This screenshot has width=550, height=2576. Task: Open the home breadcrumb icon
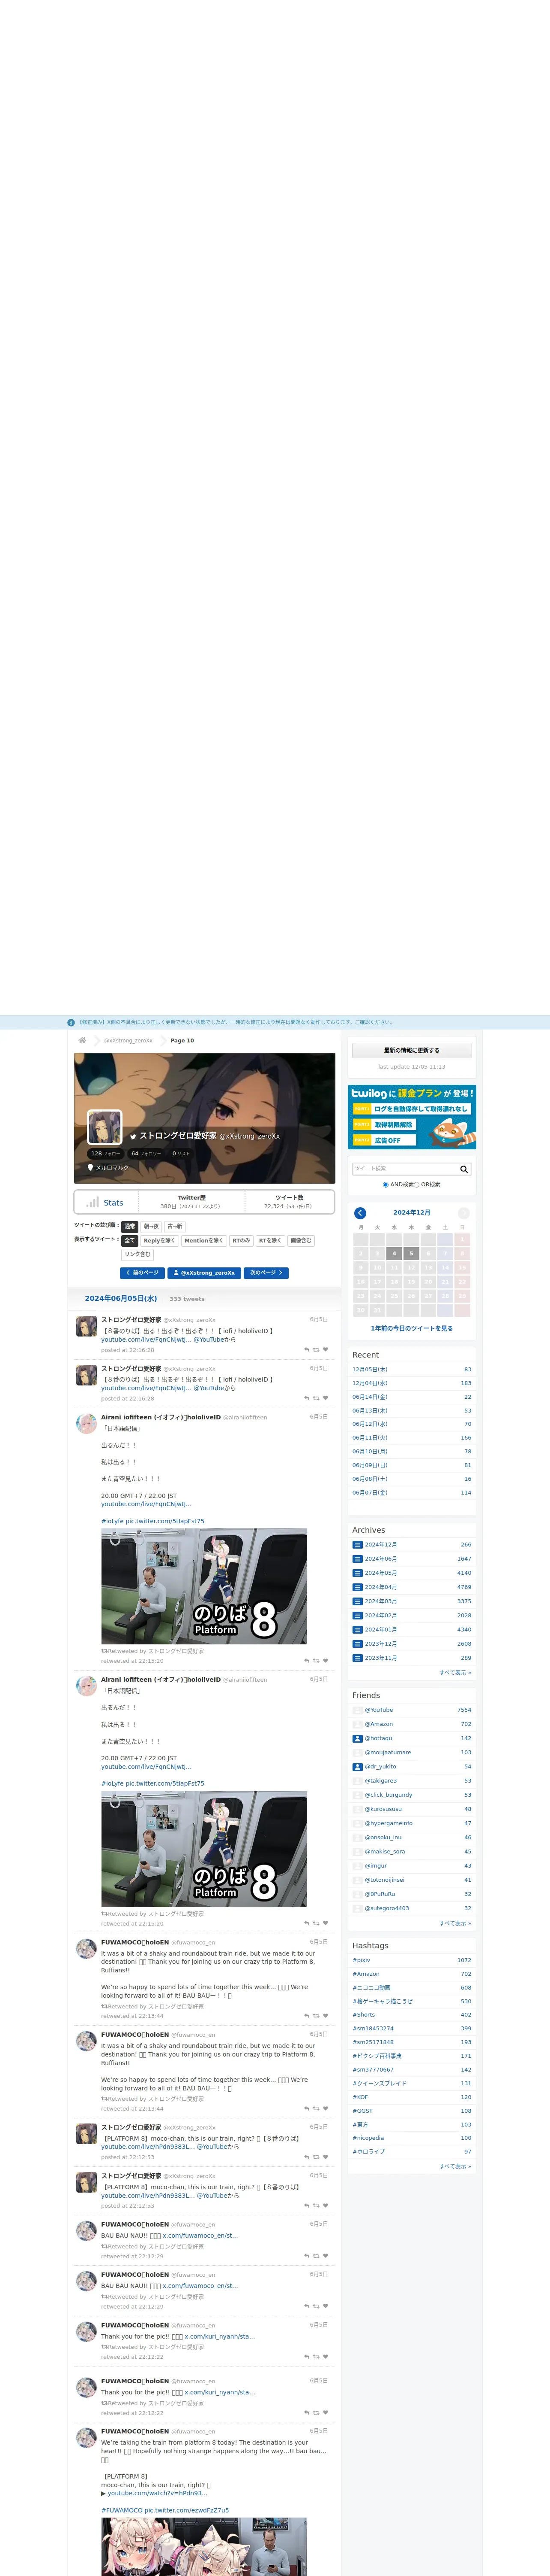coord(82,1040)
